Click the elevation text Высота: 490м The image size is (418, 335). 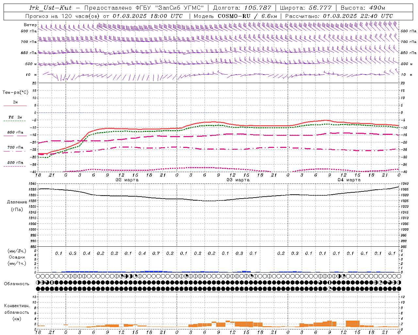coord(363,8)
